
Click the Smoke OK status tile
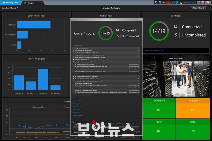click(193, 129)
